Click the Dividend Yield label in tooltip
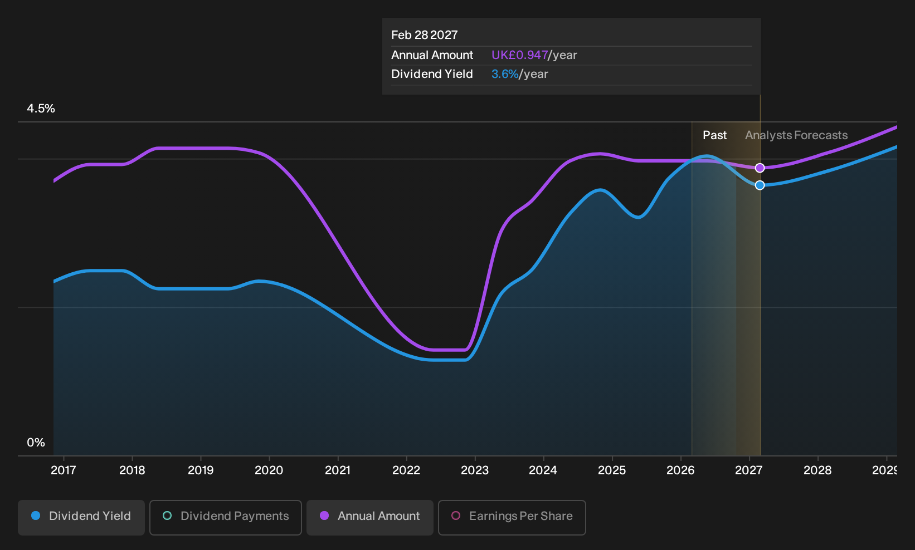The image size is (915, 550). (432, 74)
